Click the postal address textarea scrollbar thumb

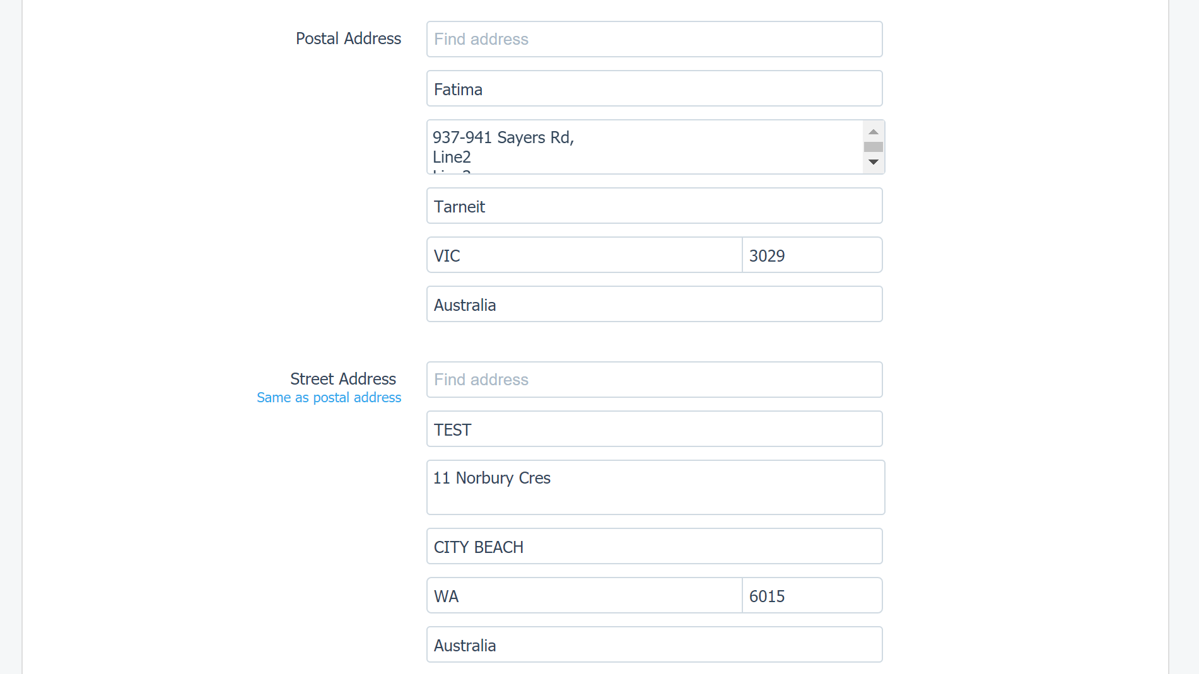click(x=874, y=147)
